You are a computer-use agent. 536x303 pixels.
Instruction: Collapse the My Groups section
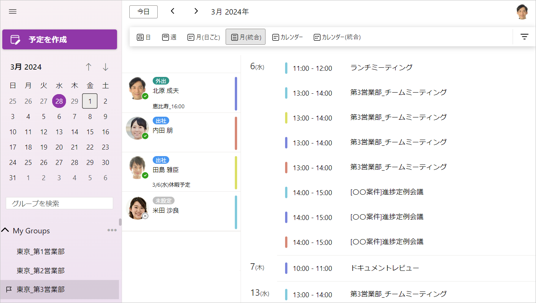[5, 230]
